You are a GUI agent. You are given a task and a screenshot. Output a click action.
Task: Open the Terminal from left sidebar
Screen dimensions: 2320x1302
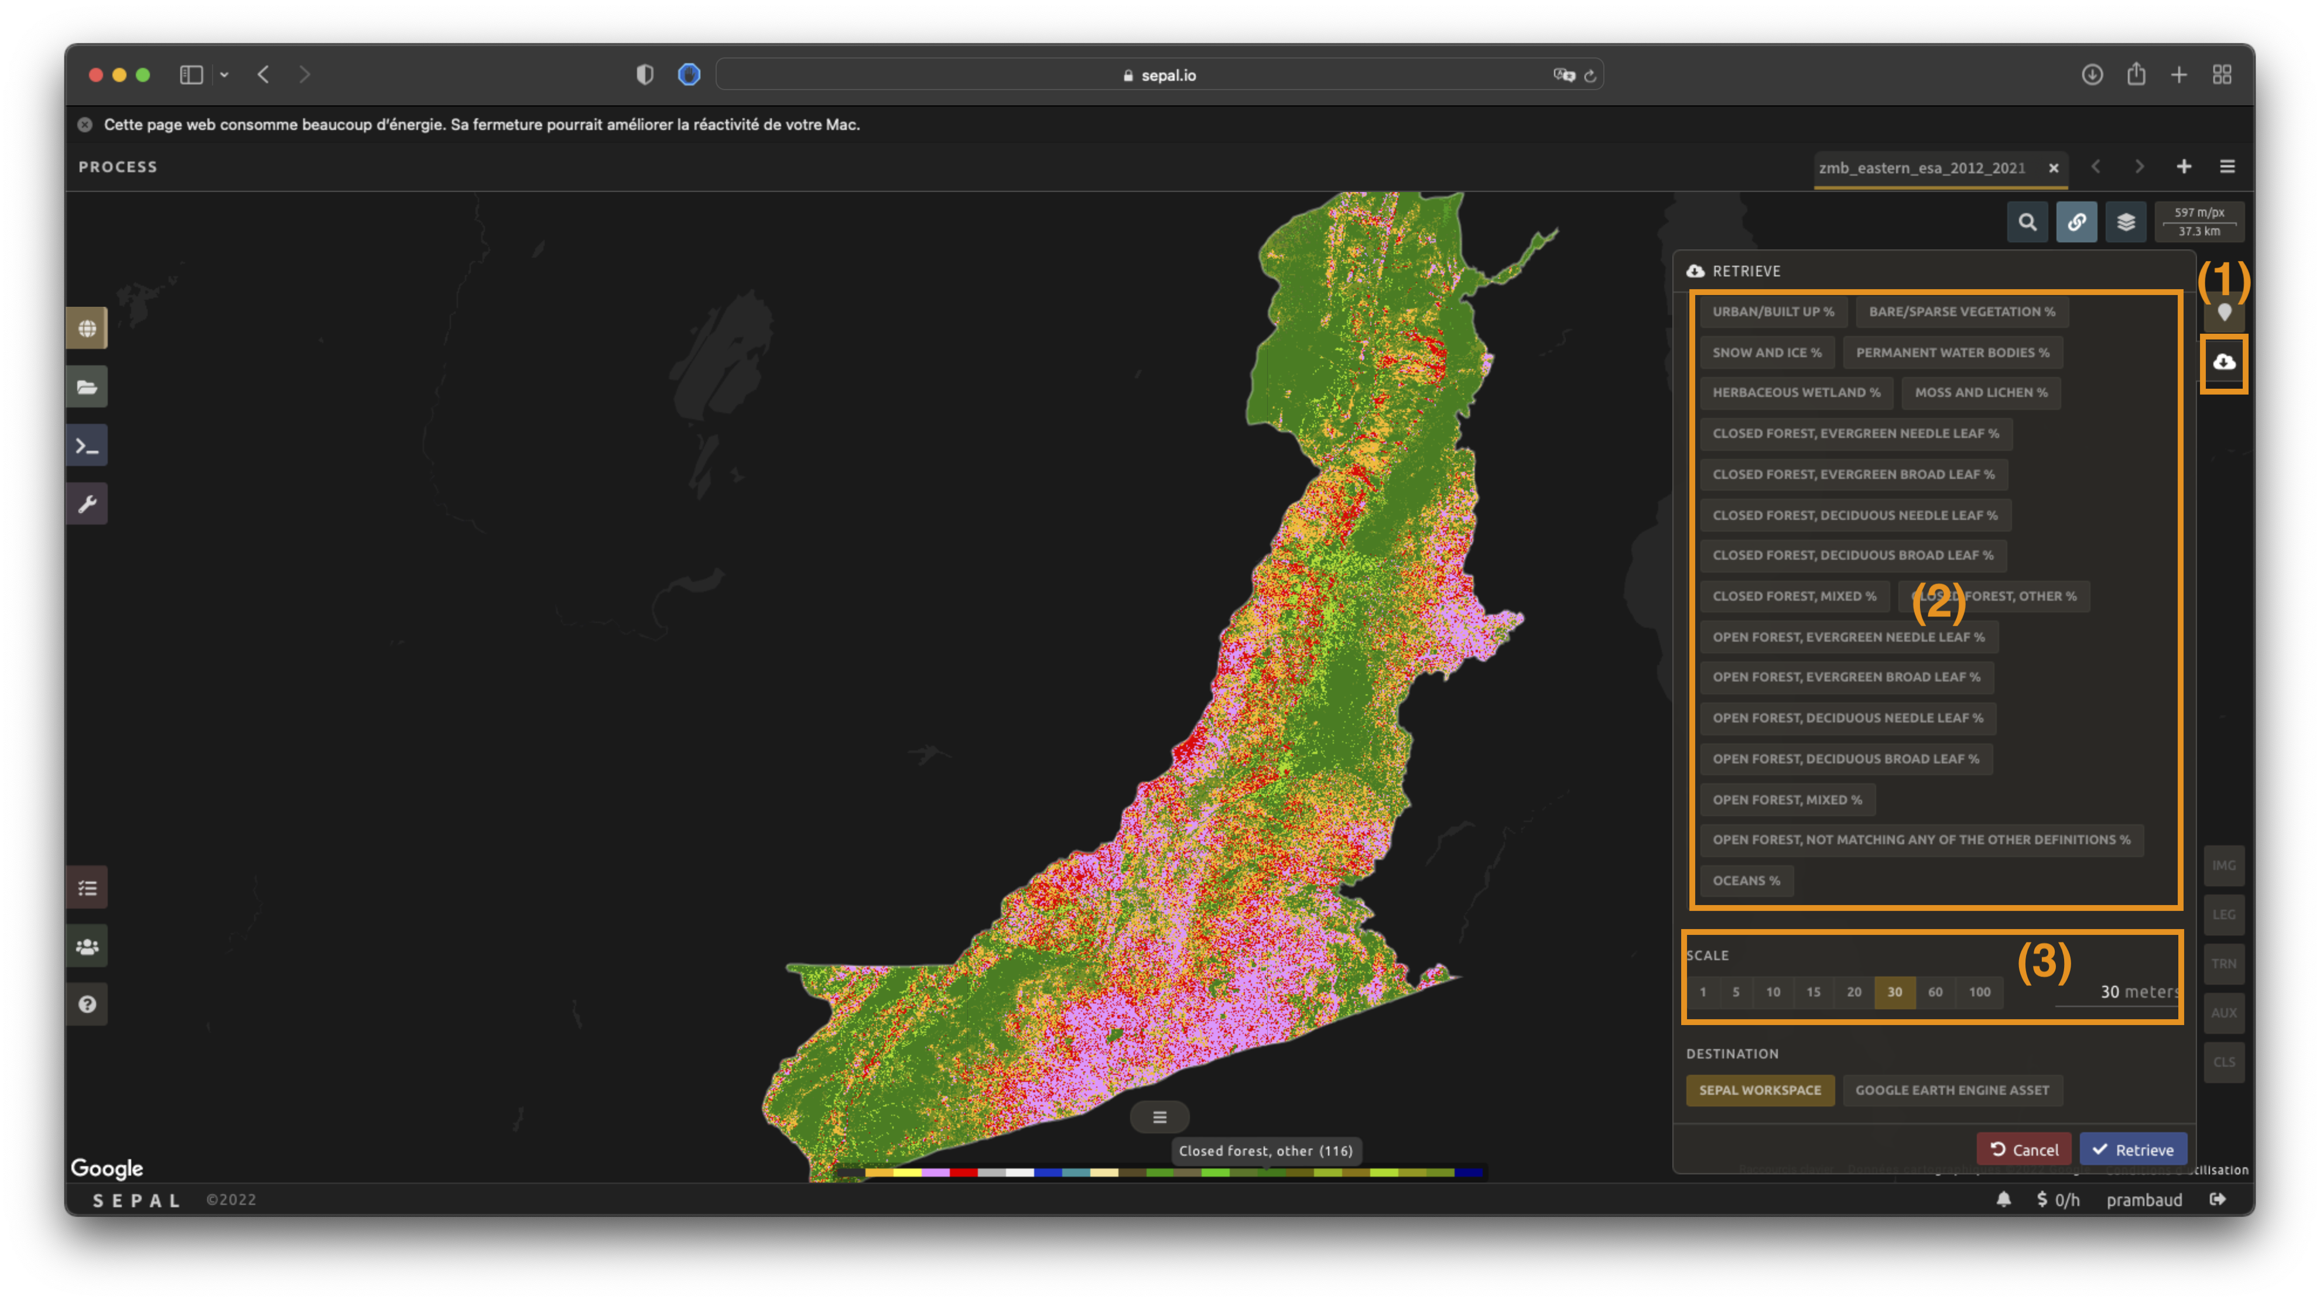pos(87,445)
